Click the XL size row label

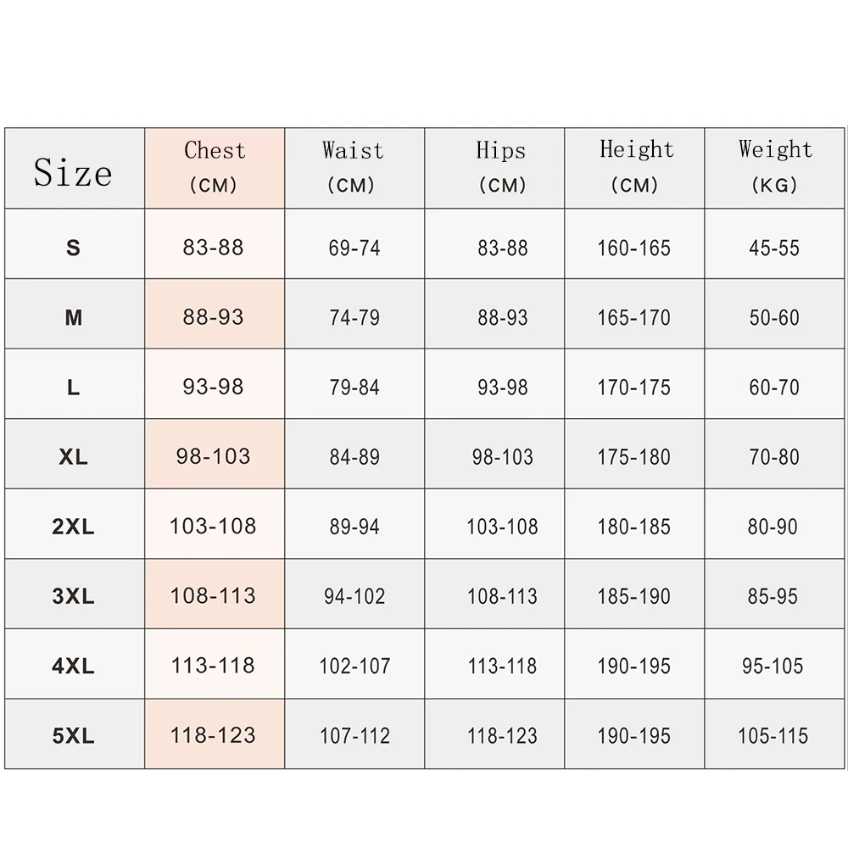(74, 457)
